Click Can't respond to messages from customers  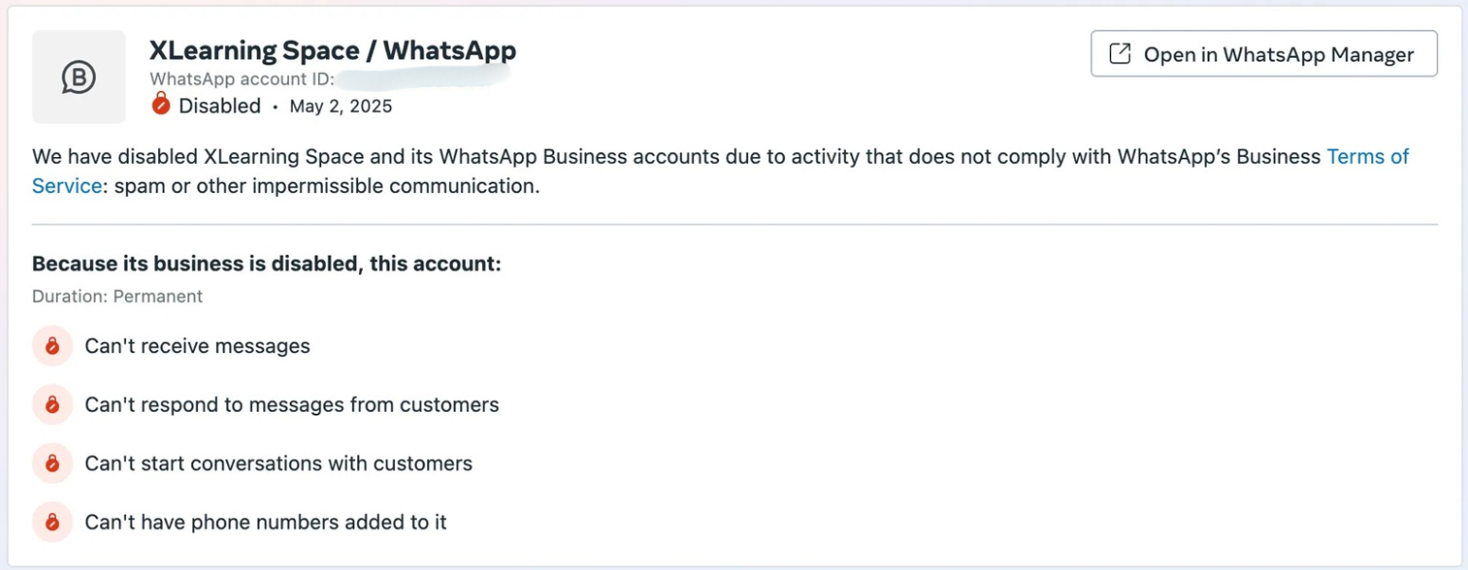tap(292, 405)
